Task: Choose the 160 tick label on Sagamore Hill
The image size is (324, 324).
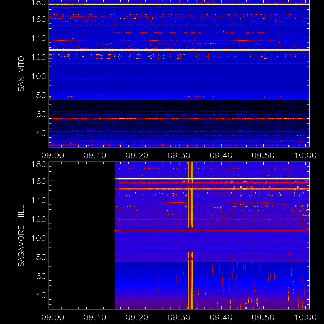Action: click(38, 181)
